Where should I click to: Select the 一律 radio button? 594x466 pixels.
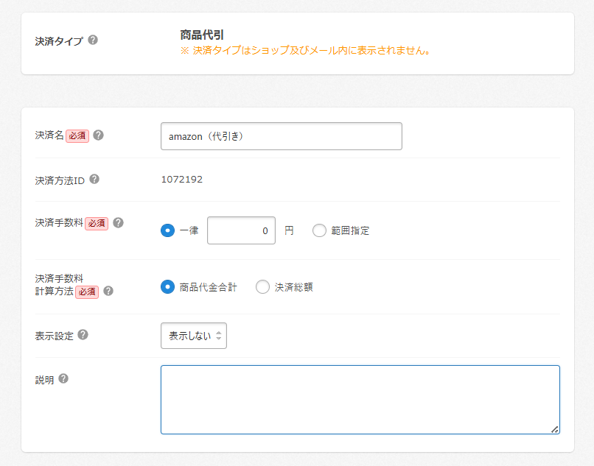pos(168,230)
